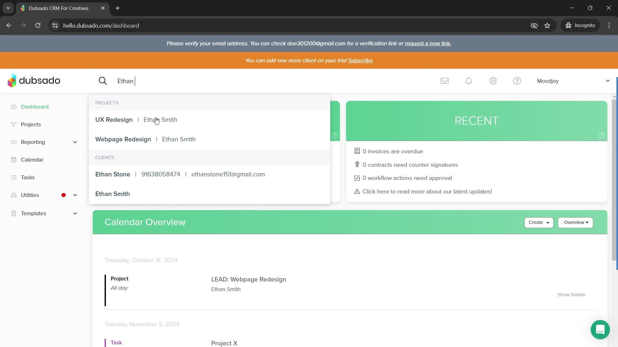Screen dimensions: 618x347
Task: Click the Tasks sidebar icon
Action: (14, 177)
